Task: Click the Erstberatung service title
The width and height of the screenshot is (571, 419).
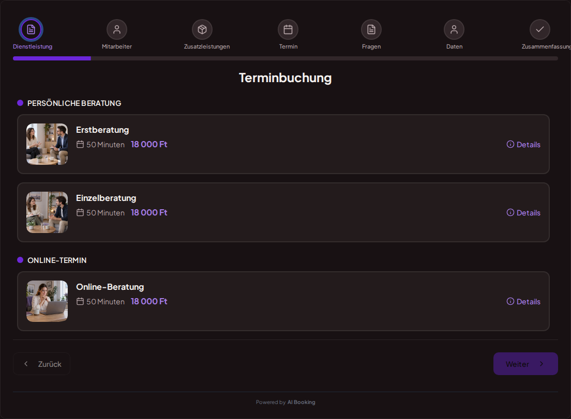Action: tap(102, 130)
